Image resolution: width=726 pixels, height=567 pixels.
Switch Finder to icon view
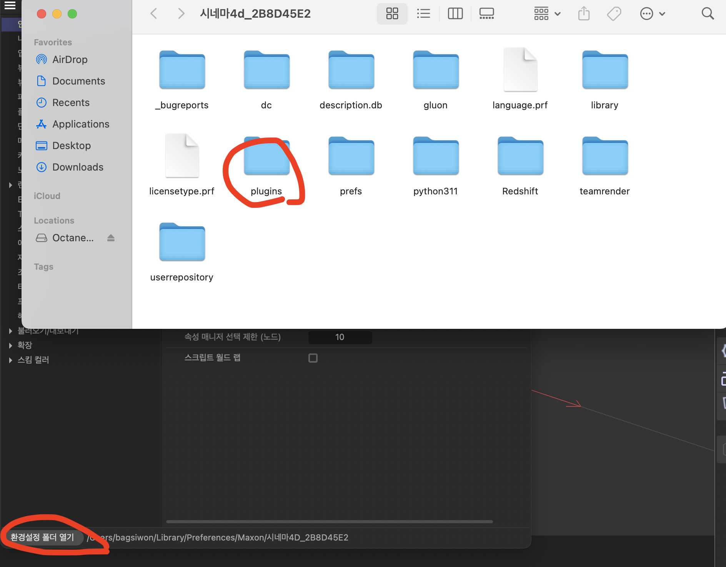click(392, 14)
